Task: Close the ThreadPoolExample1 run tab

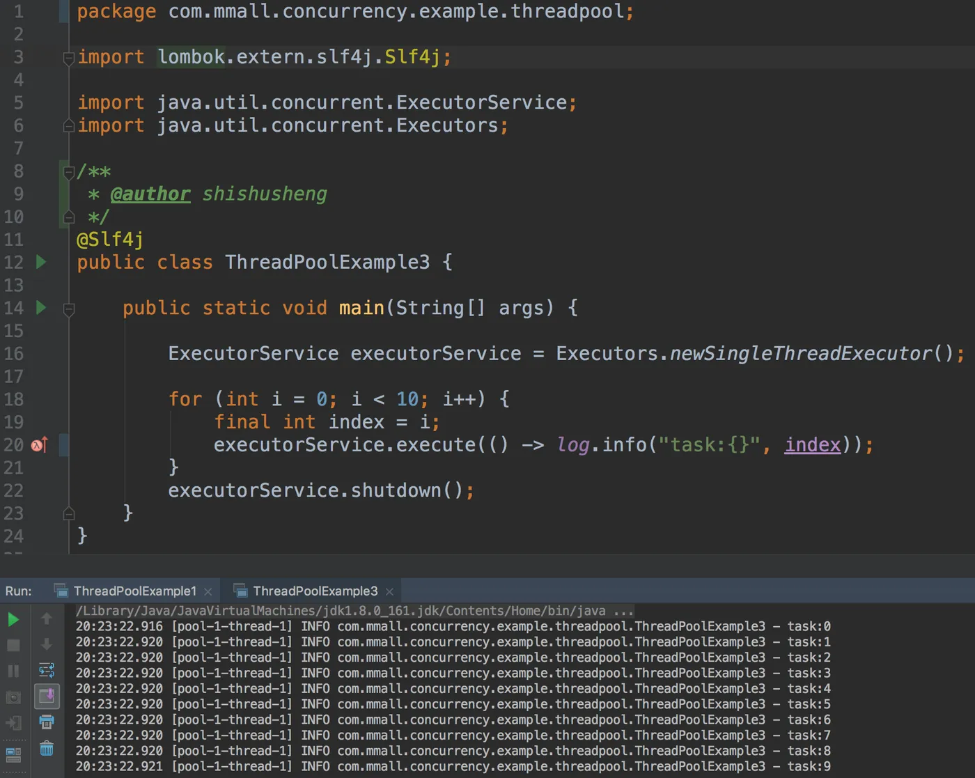Action: [x=208, y=592]
